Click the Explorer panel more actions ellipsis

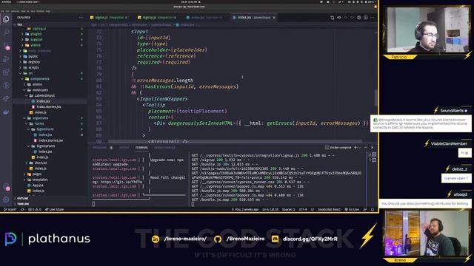[x=81, y=18]
